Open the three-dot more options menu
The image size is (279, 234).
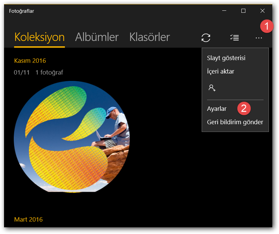click(x=259, y=38)
